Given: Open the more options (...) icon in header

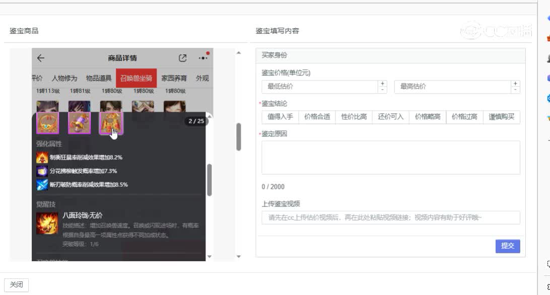Looking at the screenshot, I should [202, 57].
